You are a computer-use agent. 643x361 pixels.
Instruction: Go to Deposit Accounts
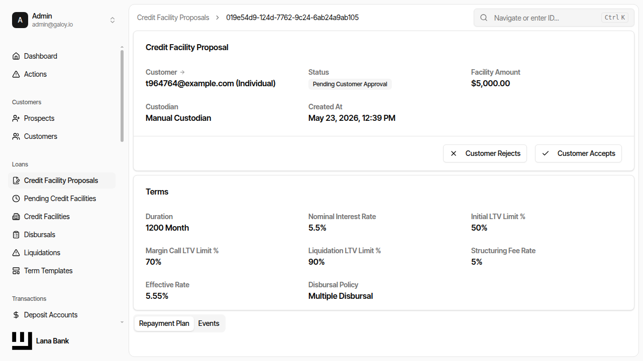pyautogui.click(x=62, y=315)
